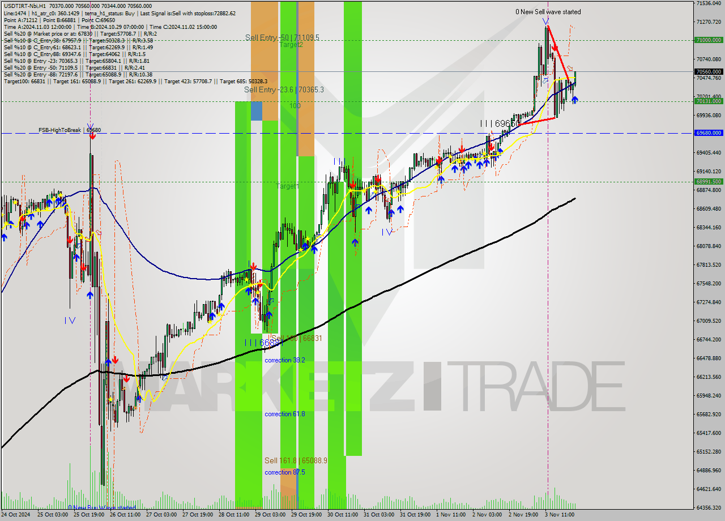Image resolution: width=725 pixels, height=521 pixels.
Task: Click the '25 Oct 03:00' time label
Action: tap(53, 515)
